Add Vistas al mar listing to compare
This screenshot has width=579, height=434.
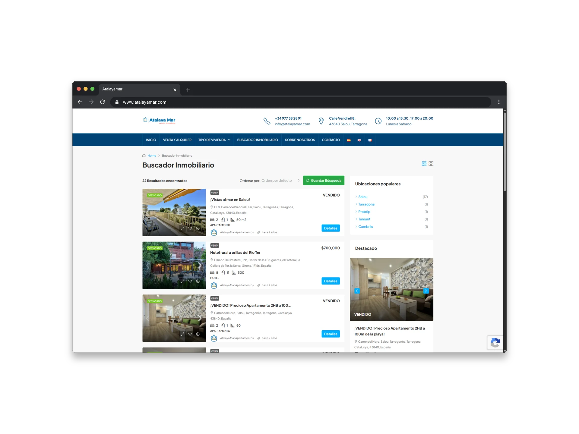[x=198, y=228]
